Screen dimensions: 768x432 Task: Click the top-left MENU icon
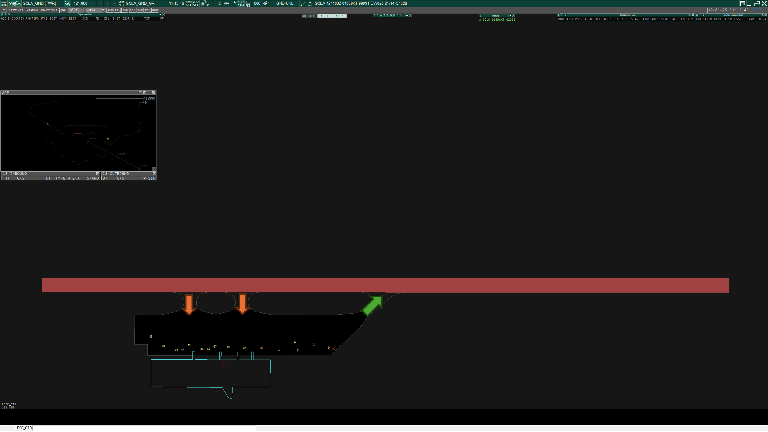(x=4, y=3)
